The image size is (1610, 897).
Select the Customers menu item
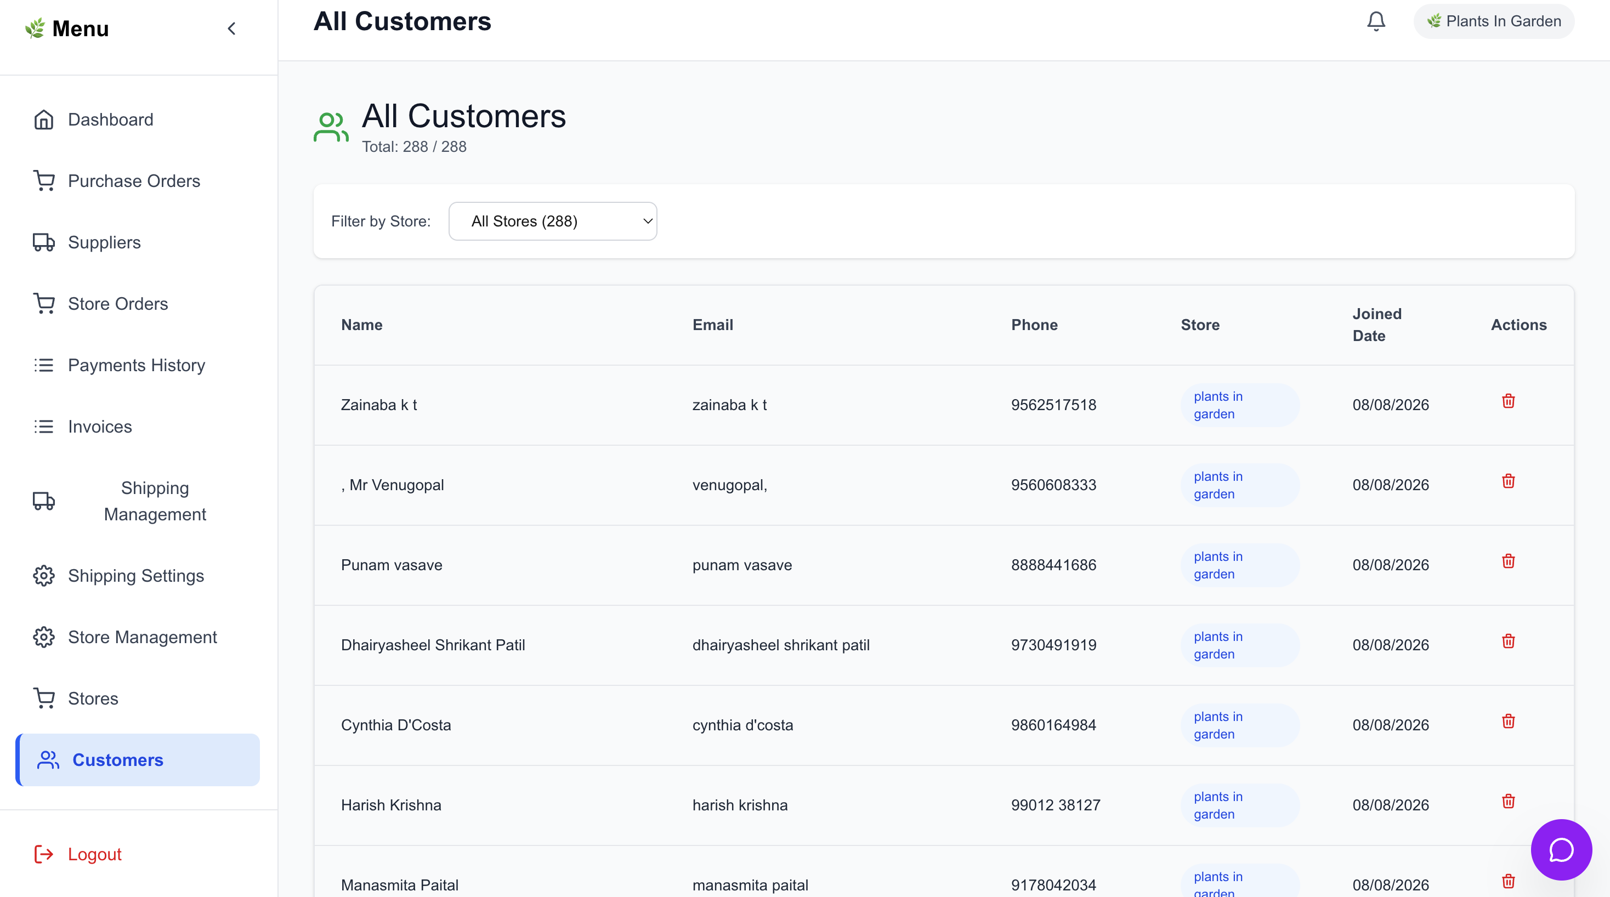click(138, 759)
